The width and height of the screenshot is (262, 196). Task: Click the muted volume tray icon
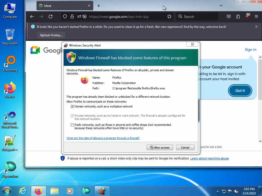(x=236, y=191)
